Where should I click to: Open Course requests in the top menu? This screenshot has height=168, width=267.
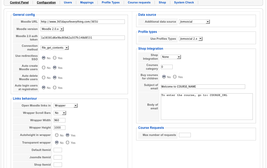[139, 2]
